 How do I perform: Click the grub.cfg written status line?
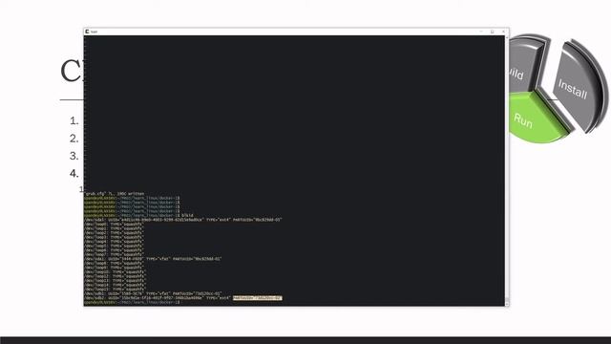pos(115,193)
